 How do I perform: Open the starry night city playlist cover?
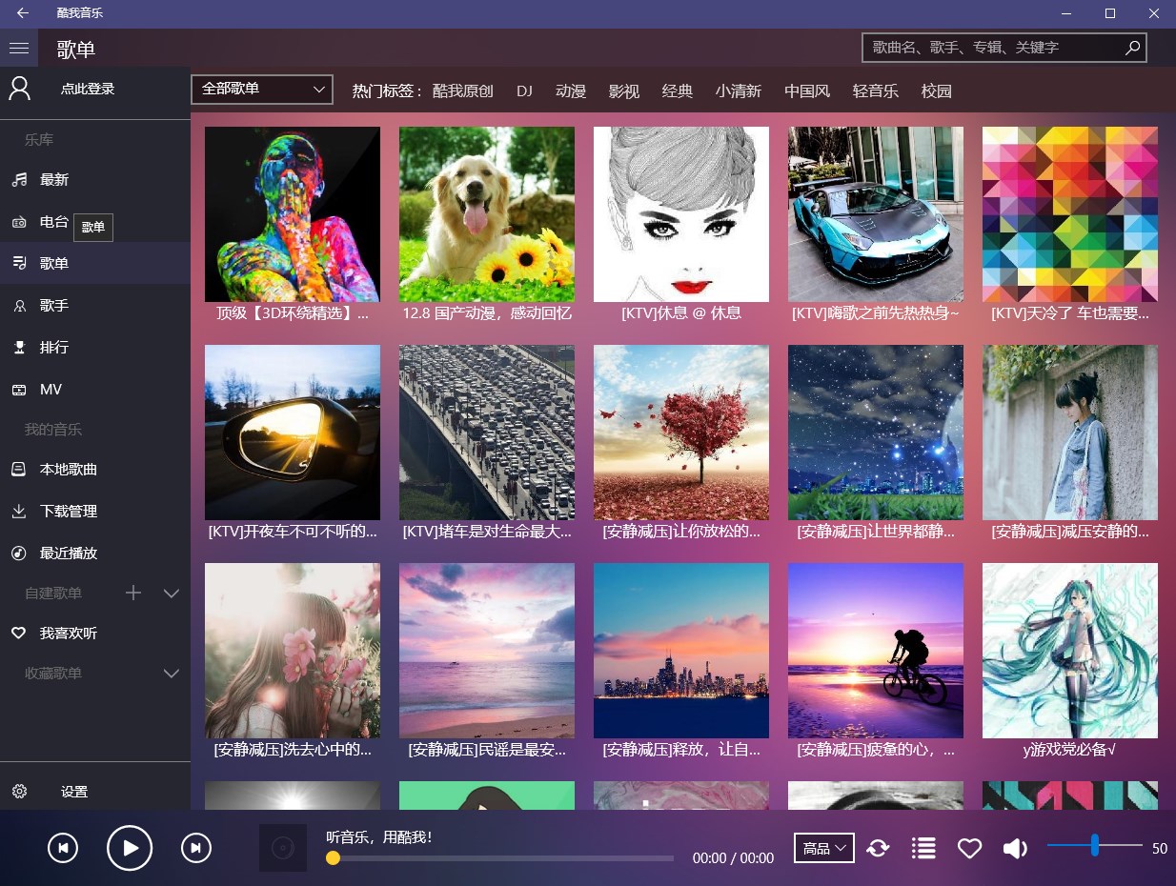876,433
